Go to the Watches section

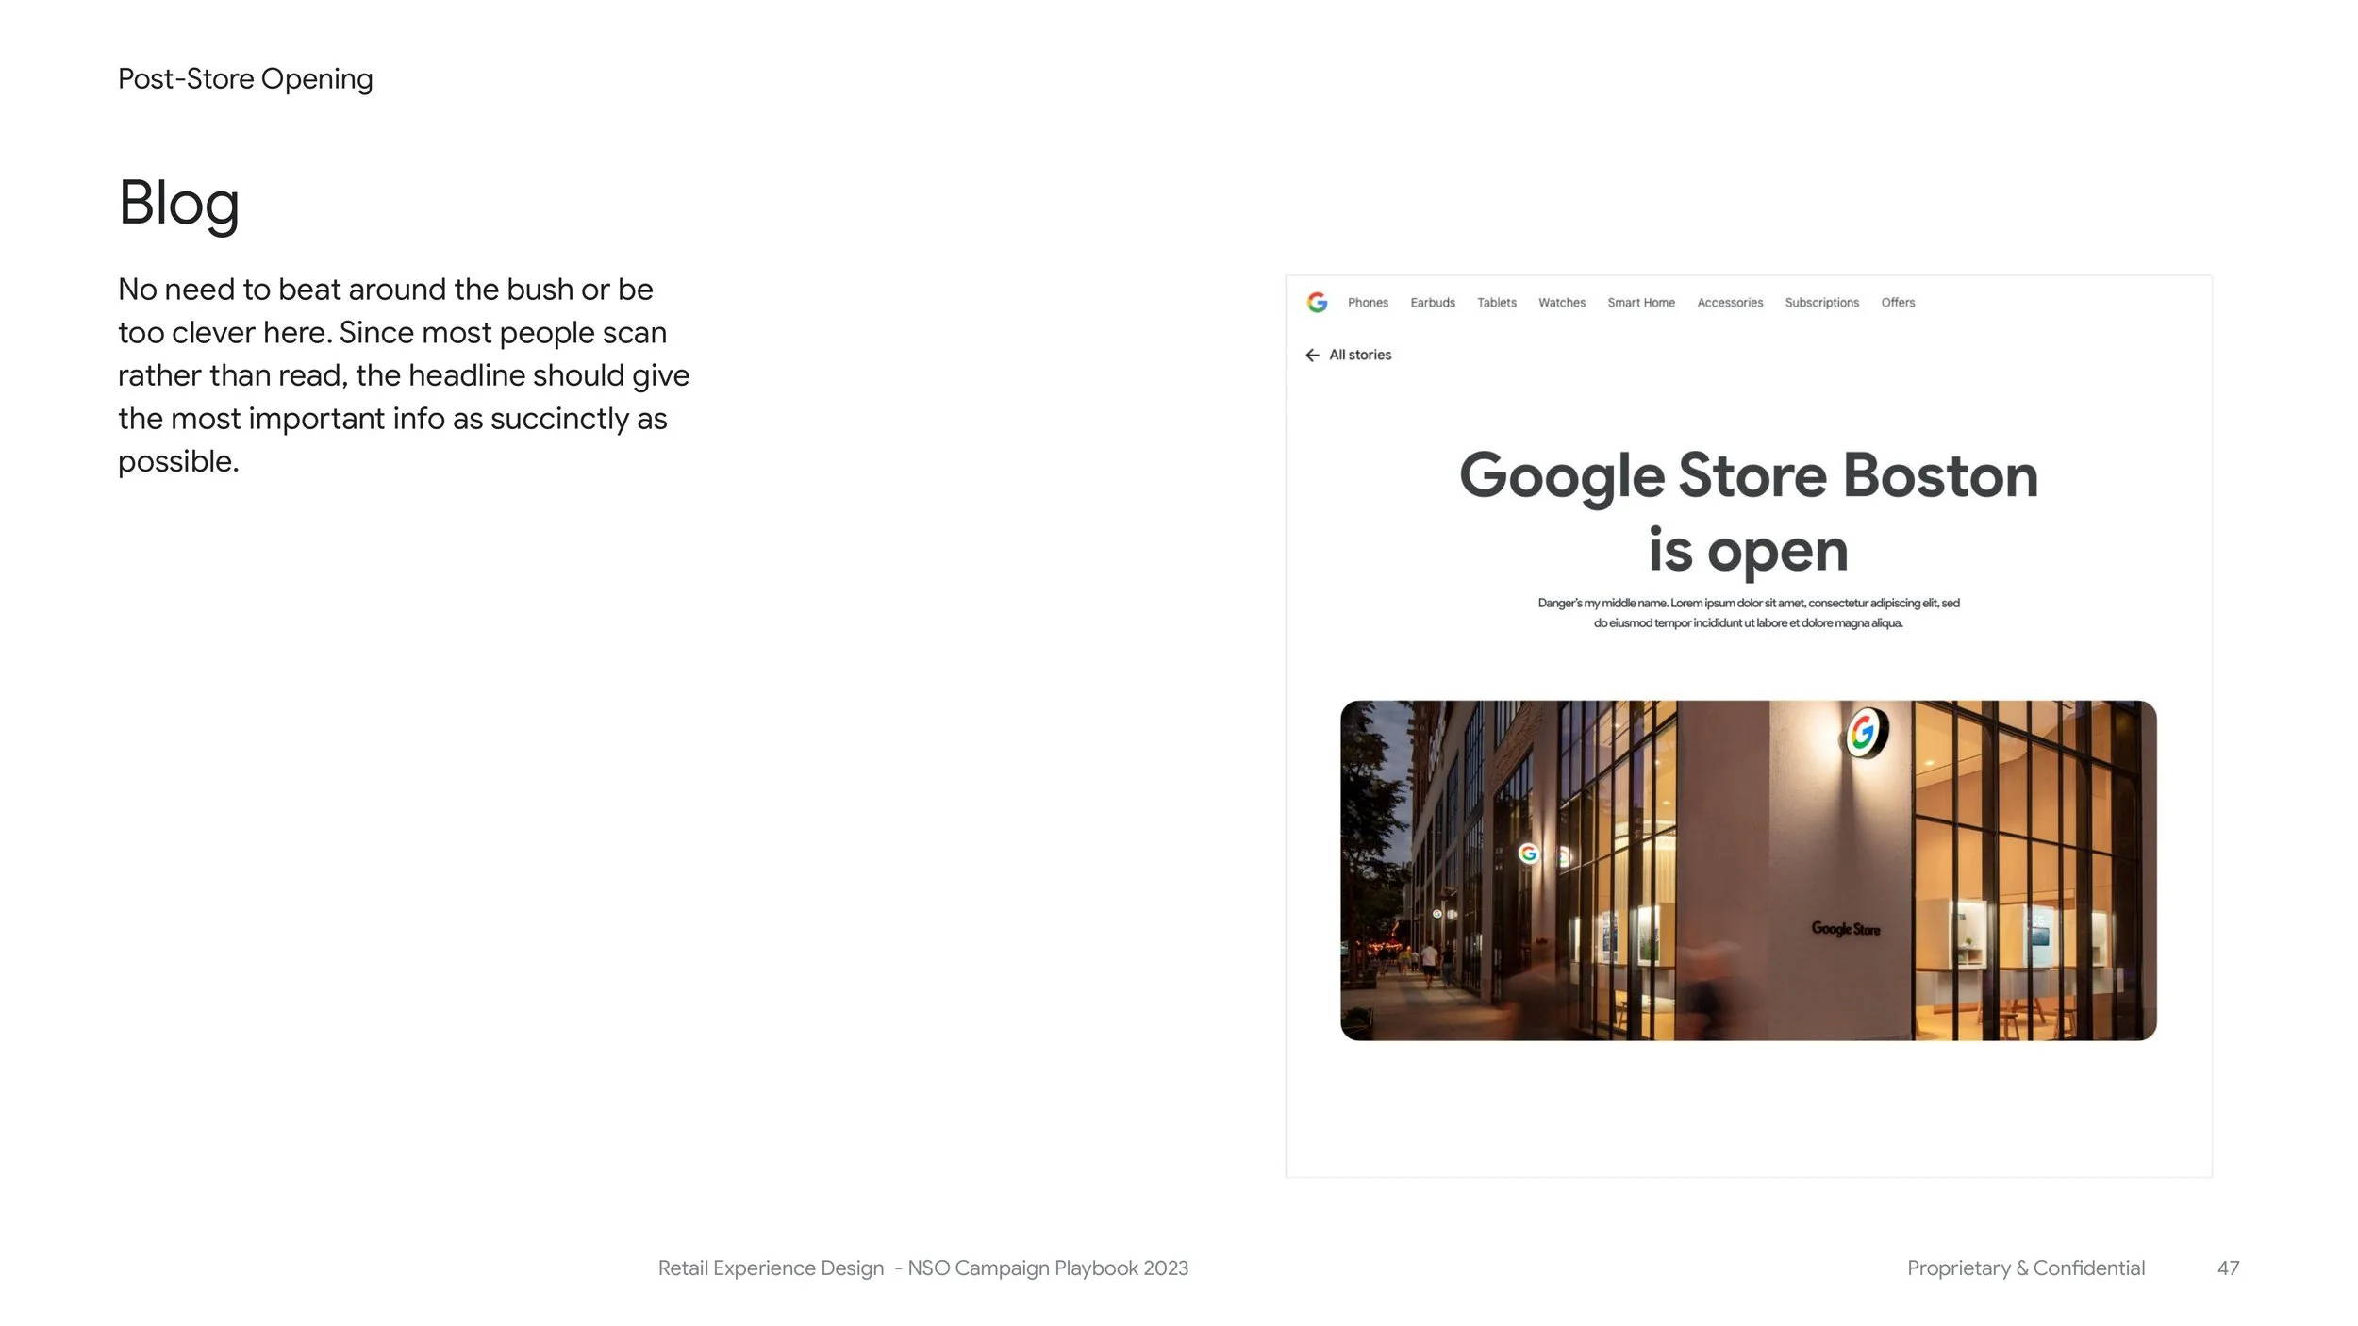pos(1561,303)
